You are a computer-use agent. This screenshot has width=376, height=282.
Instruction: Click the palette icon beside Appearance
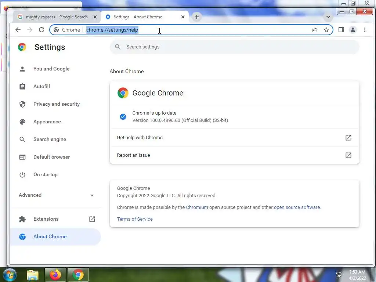pyautogui.click(x=22, y=122)
